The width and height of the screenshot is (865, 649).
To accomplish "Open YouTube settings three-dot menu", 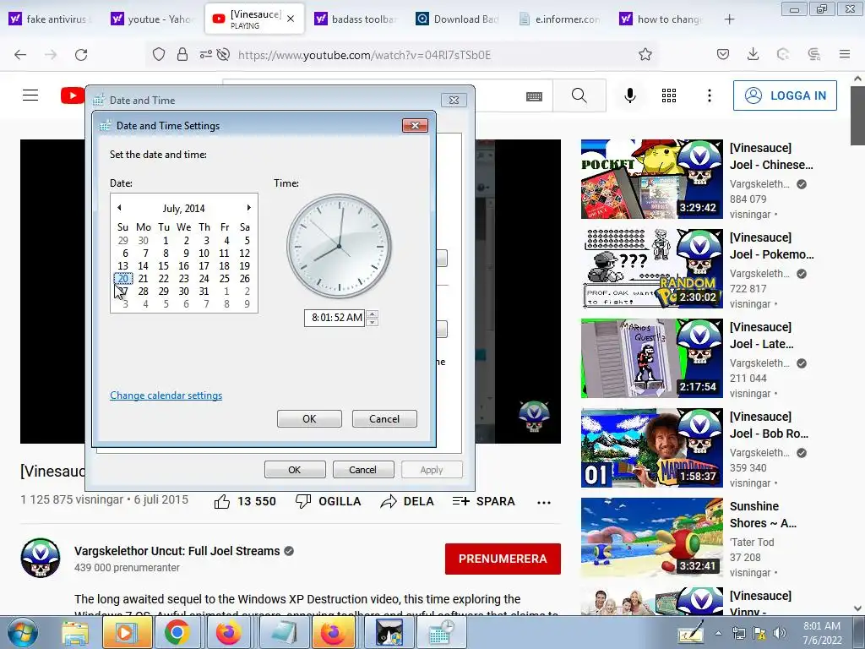I will [x=710, y=95].
